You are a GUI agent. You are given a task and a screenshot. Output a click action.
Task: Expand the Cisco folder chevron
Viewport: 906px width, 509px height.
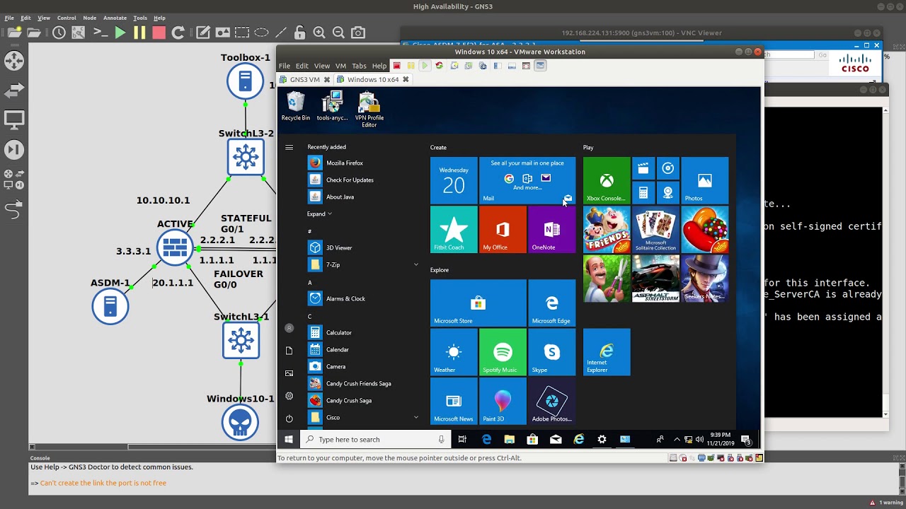coord(416,417)
